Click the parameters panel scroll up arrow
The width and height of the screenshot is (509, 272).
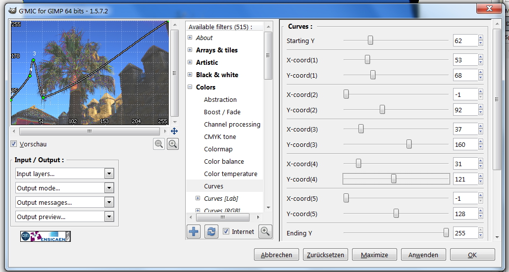pyautogui.click(x=497, y=24)
